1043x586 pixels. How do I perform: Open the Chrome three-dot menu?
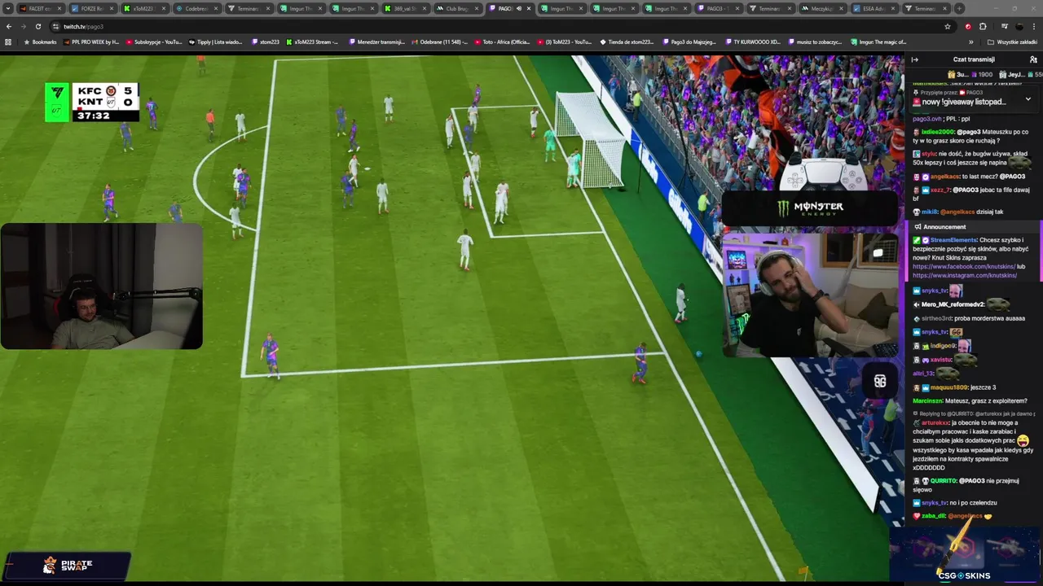click(x=1034, y=26)
